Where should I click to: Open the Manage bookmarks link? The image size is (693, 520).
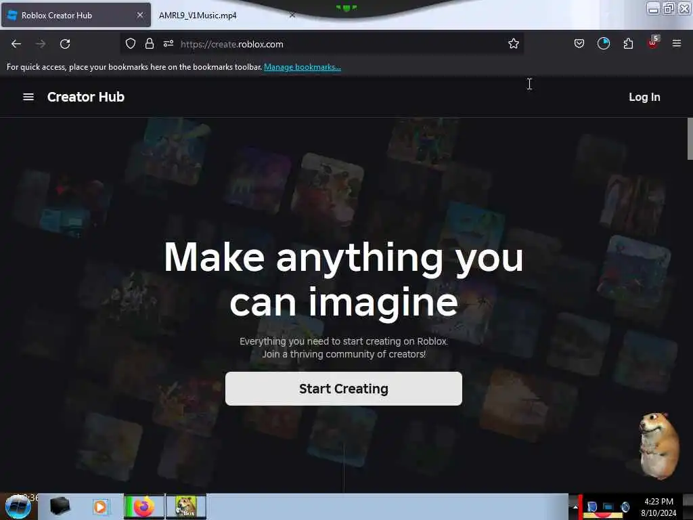pos(303,67)
